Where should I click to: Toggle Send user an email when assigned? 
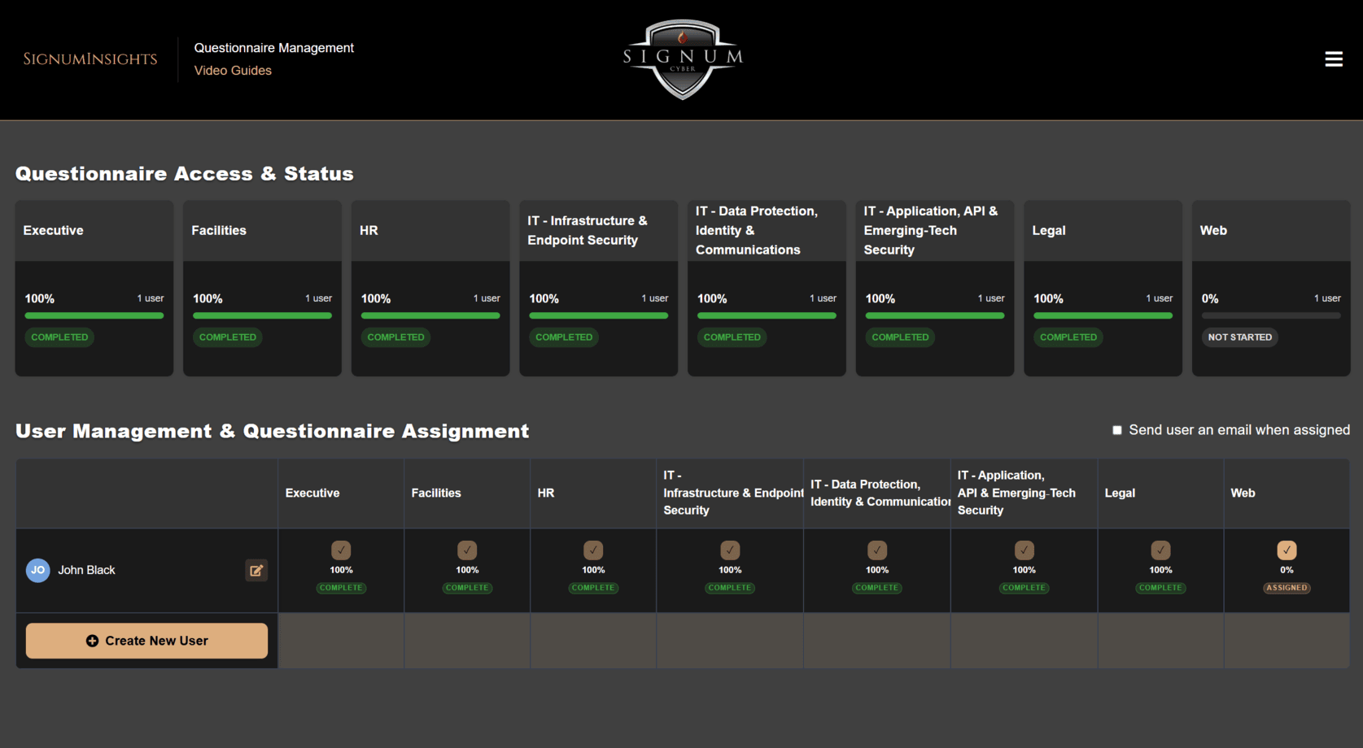1117,430
